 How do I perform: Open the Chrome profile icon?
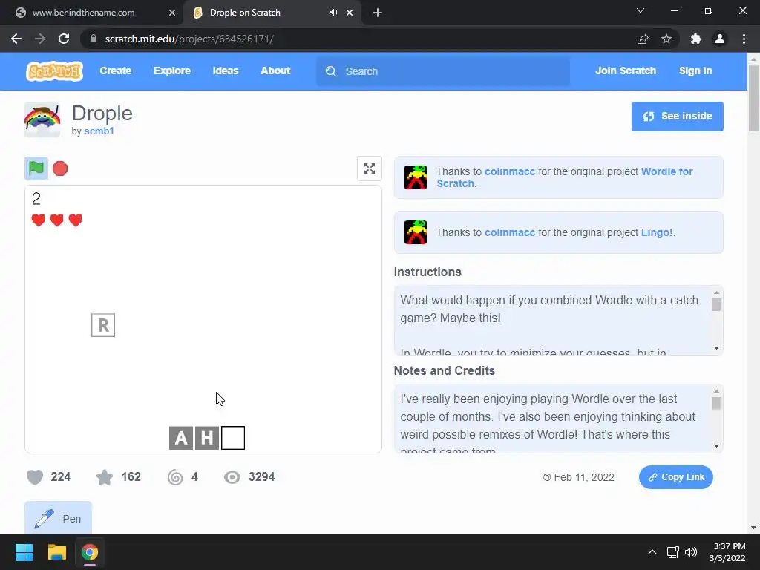(x=720, y=39)
